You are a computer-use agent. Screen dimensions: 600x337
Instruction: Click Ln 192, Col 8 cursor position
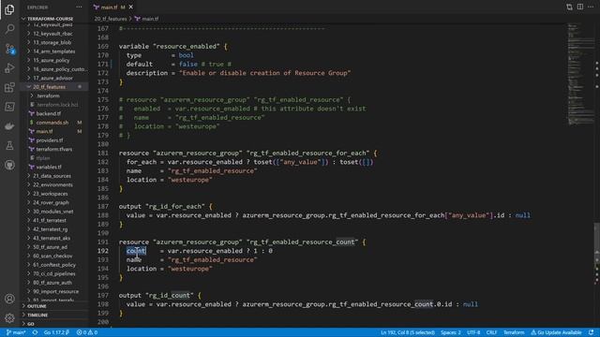408,332
